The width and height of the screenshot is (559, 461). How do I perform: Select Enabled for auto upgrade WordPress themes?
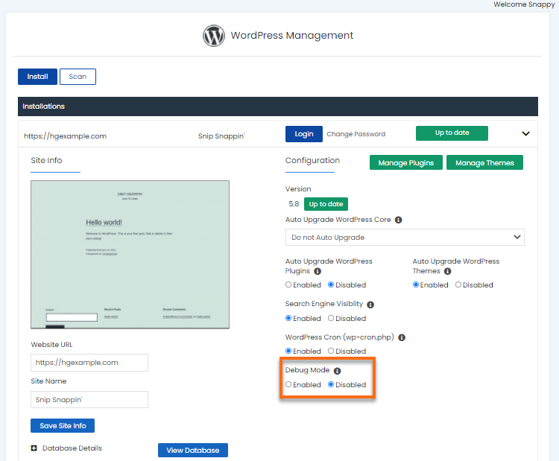(x=416, y=284)
